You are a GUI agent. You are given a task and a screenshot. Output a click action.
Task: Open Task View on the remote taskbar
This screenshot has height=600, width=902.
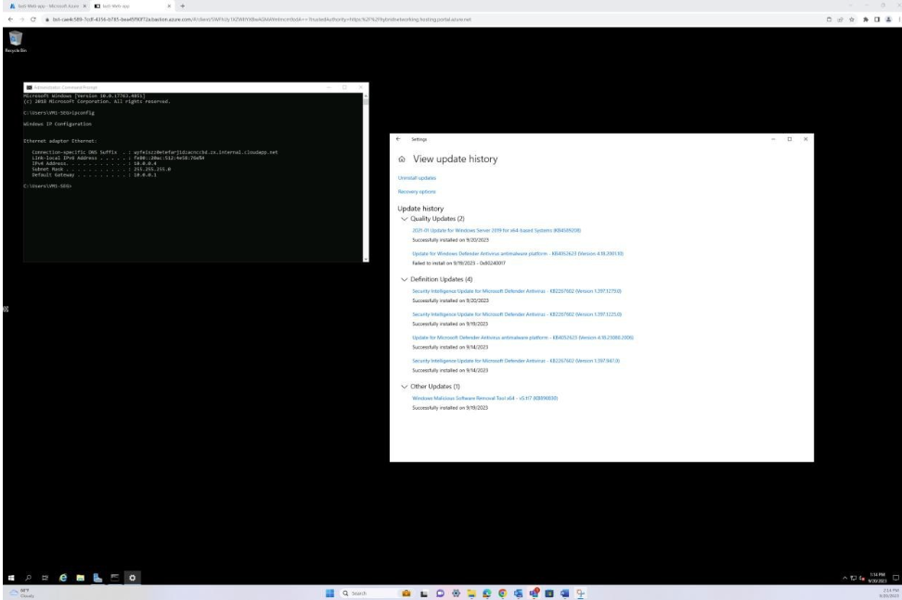point(45,578)
